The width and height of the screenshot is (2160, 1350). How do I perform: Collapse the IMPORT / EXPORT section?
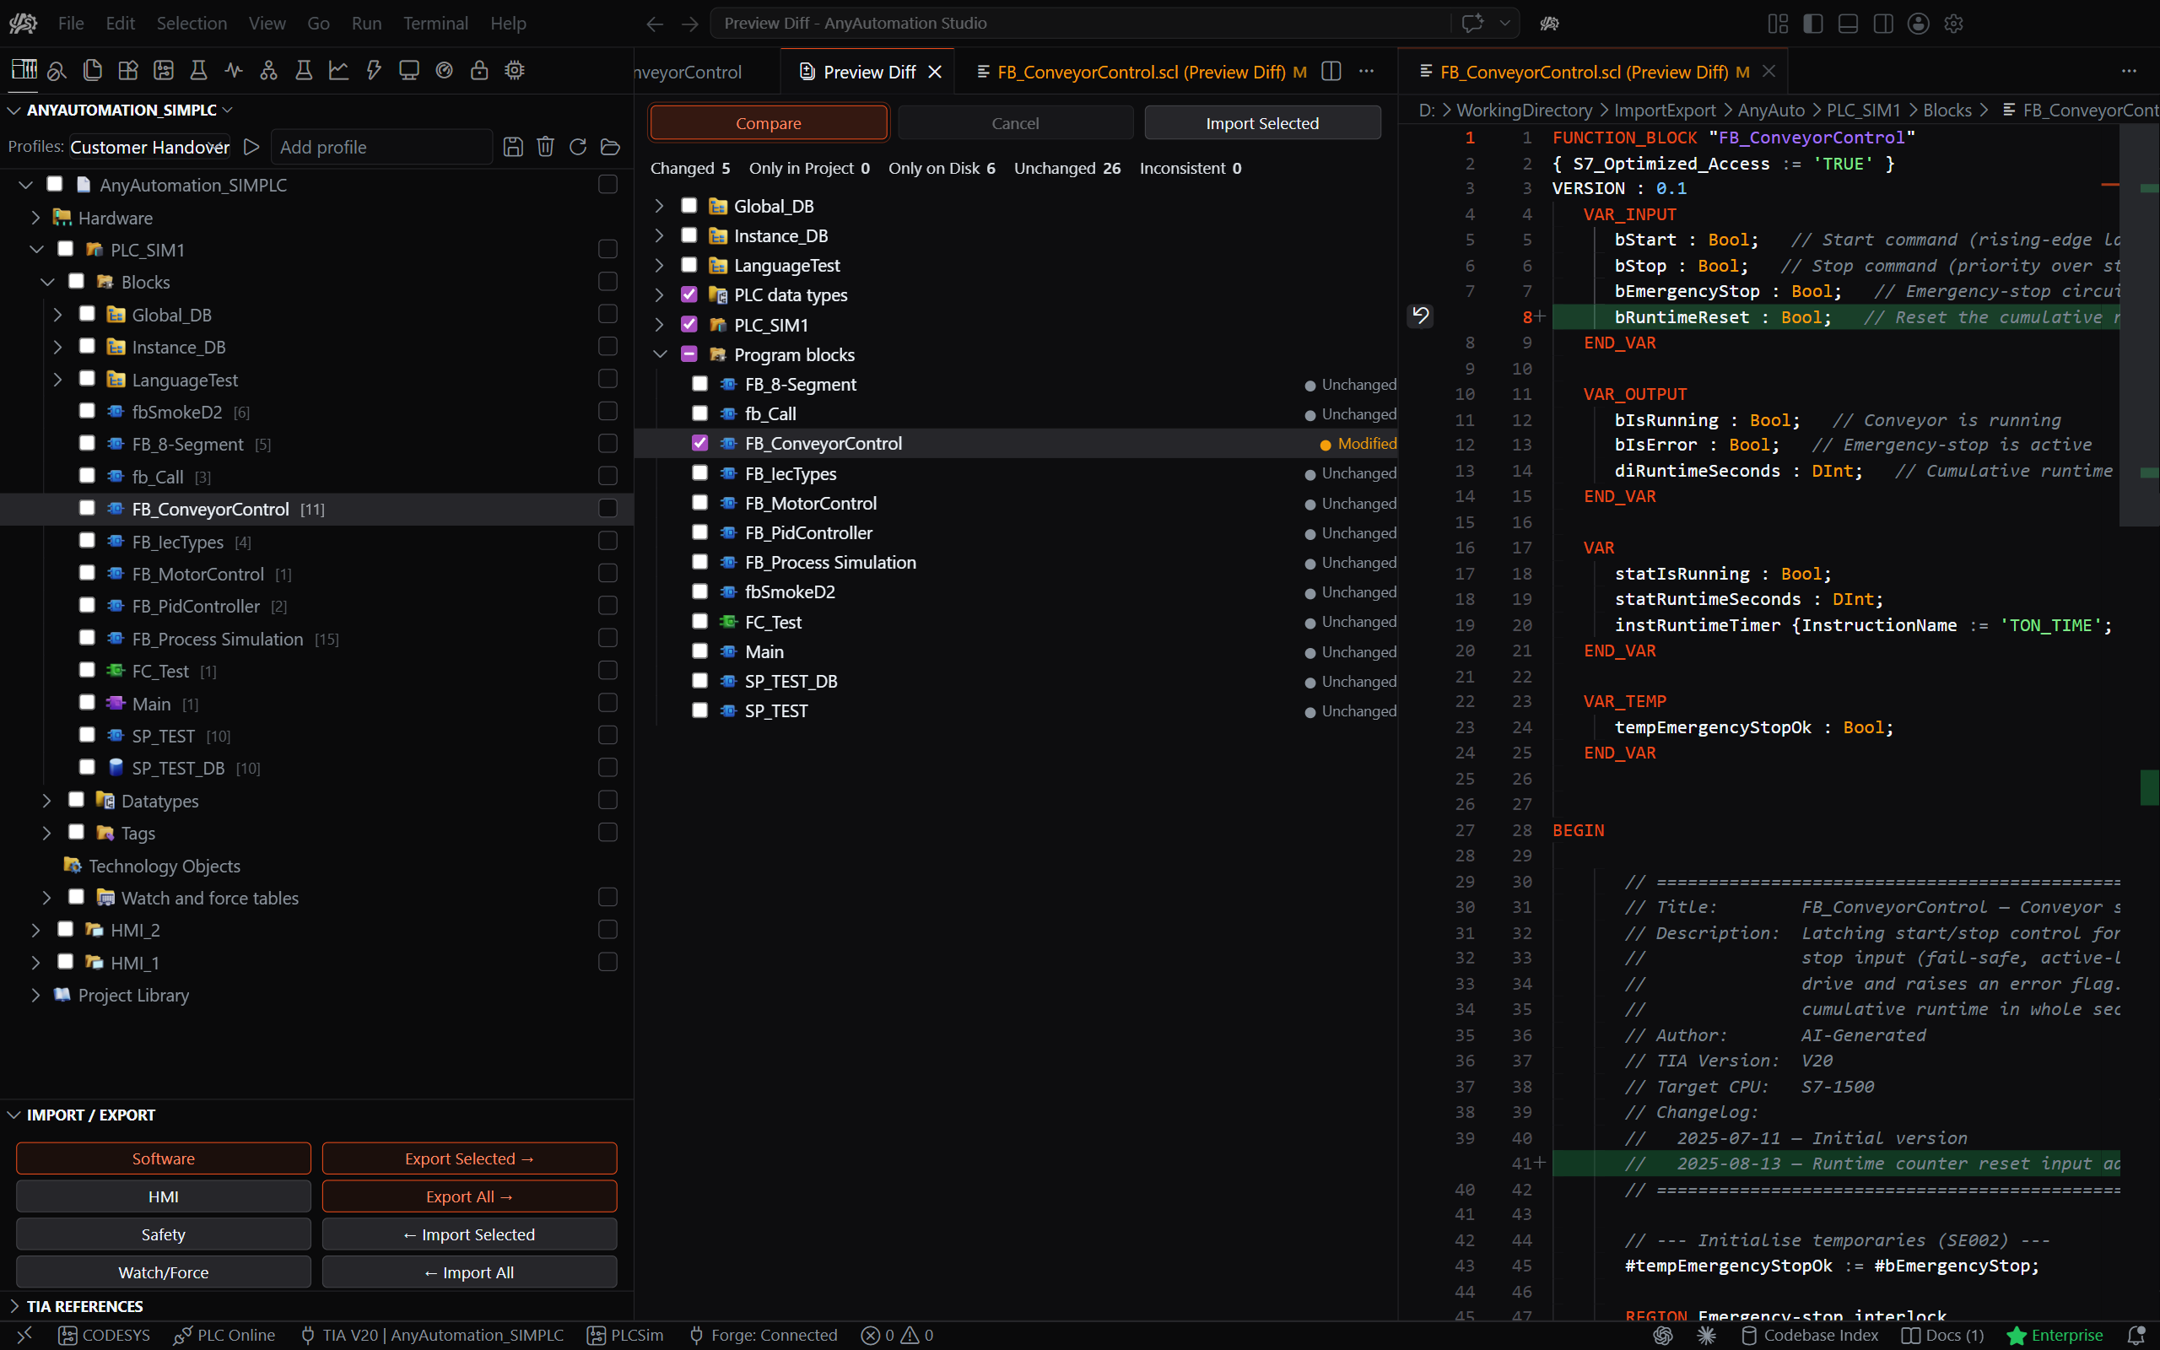coord(14,1115)
